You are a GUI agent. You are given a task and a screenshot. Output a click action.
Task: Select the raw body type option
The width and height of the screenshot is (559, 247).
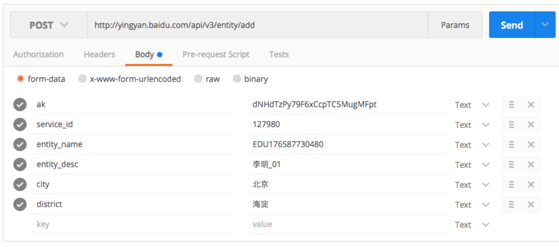199,79
